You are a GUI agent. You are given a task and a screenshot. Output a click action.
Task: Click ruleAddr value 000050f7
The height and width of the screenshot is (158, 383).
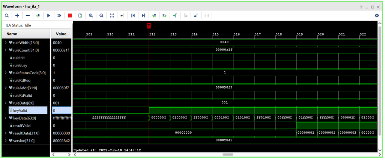click(x=61, y=88)
